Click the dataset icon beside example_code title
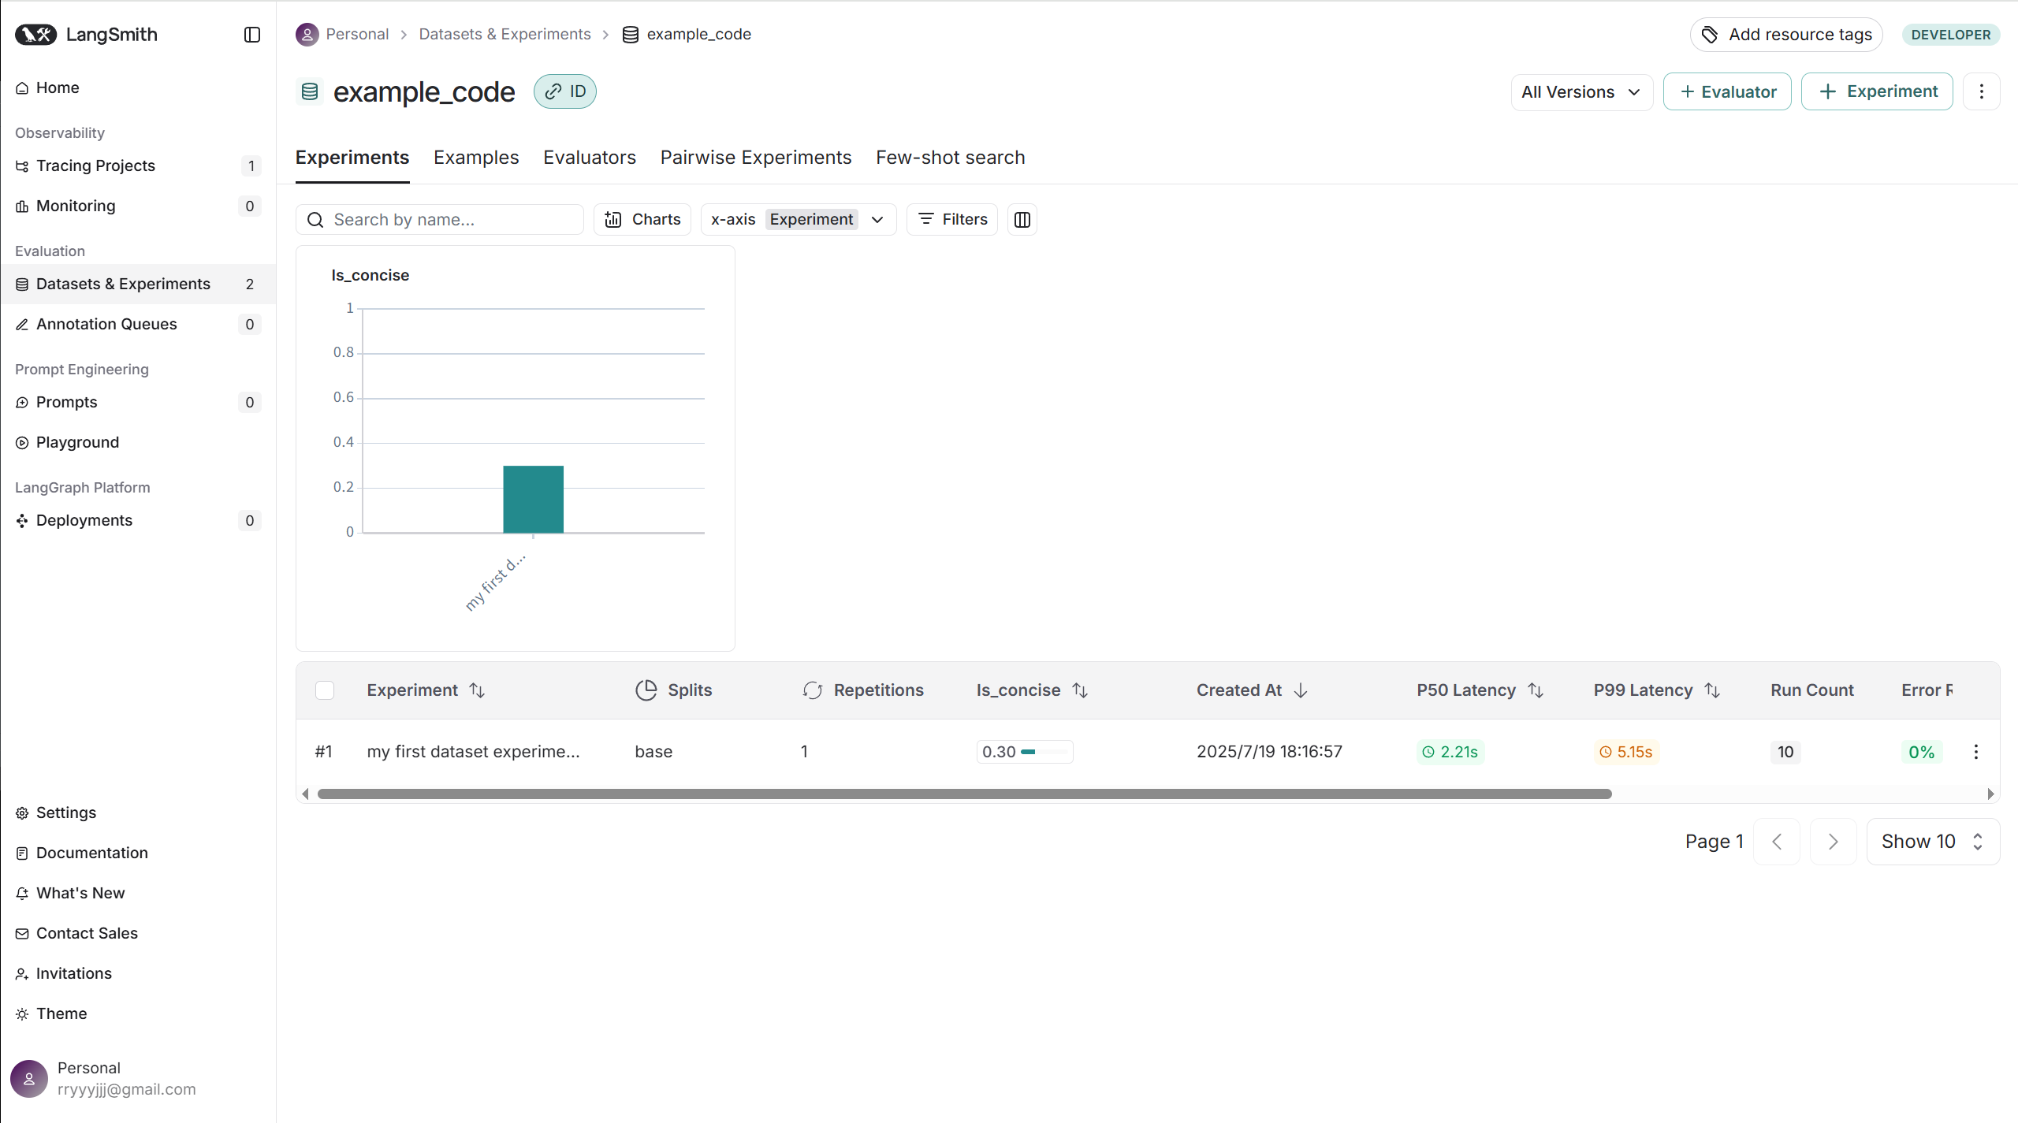The width and height of the screenshot is (2018, 1123). coord(310,91)
